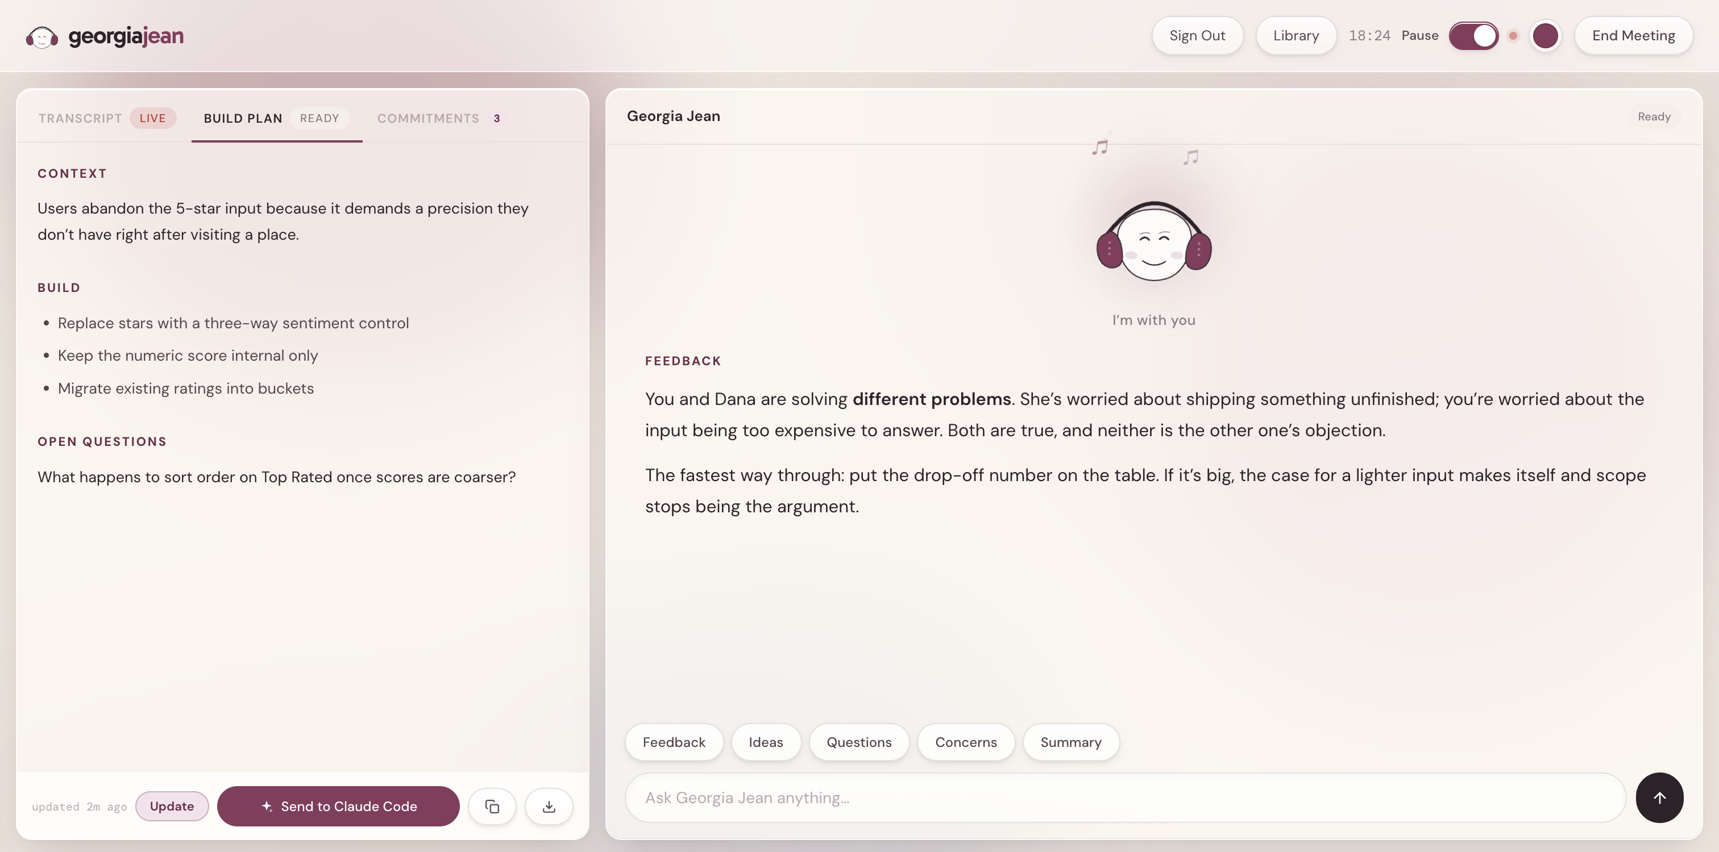Send the plan to Claude Code
The image size is (1719, 852).
coord(338,807)
